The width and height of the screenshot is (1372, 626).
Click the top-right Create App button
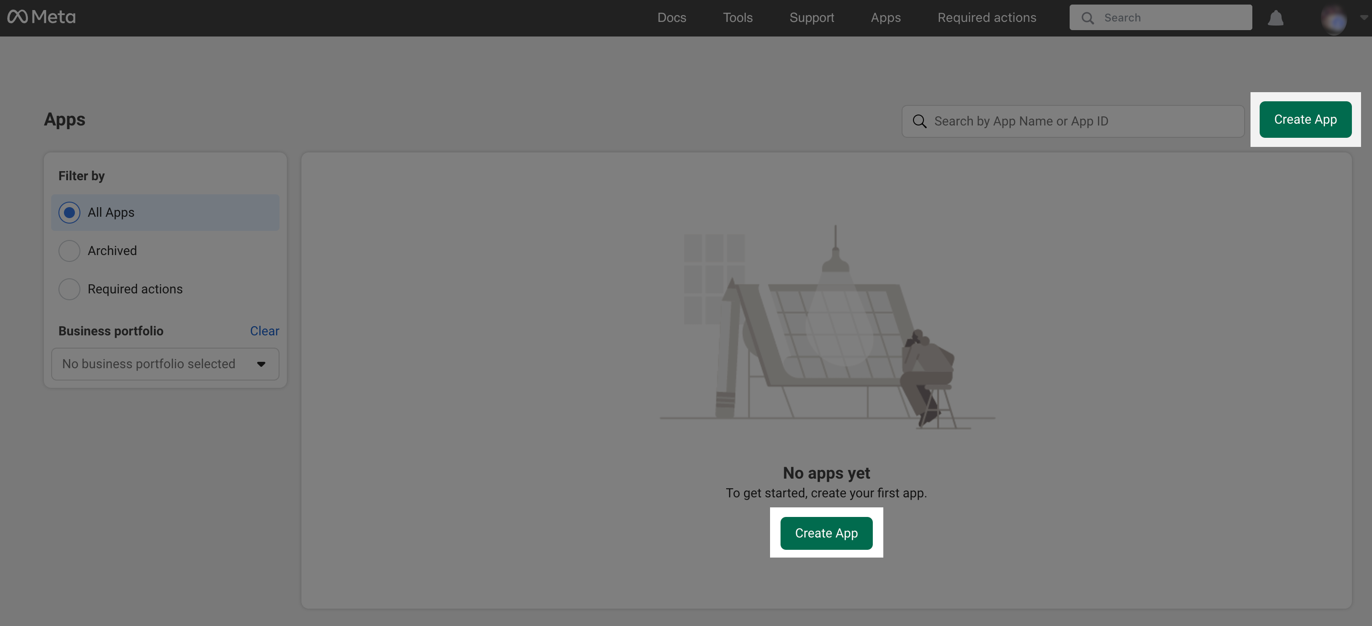pos(1305,120)
